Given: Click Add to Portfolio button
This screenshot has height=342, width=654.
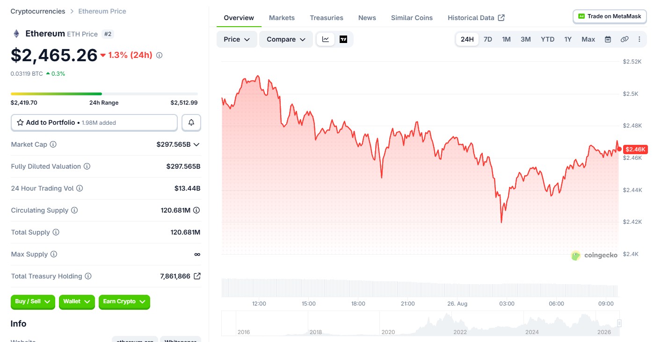Looking at the screenshot, I should 94,122.
